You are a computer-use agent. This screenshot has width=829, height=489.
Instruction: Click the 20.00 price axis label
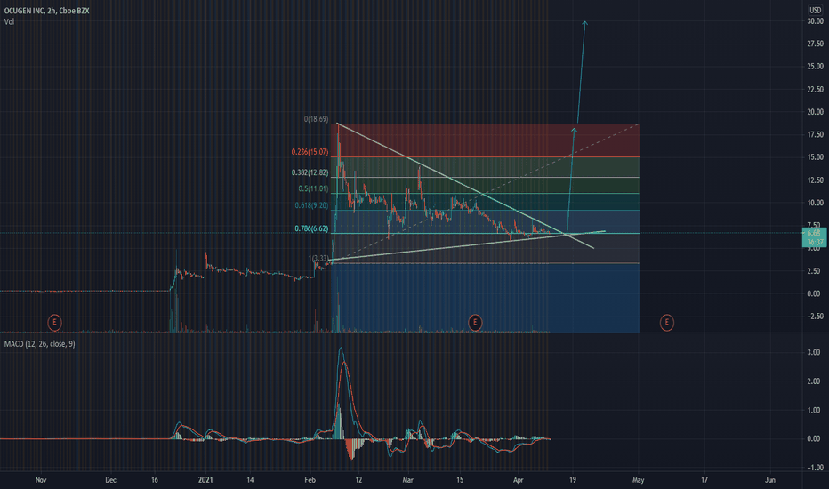click(x=816, y=112)
